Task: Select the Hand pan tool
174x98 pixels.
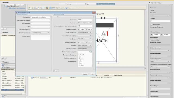Action: click(x=38, y=8)
